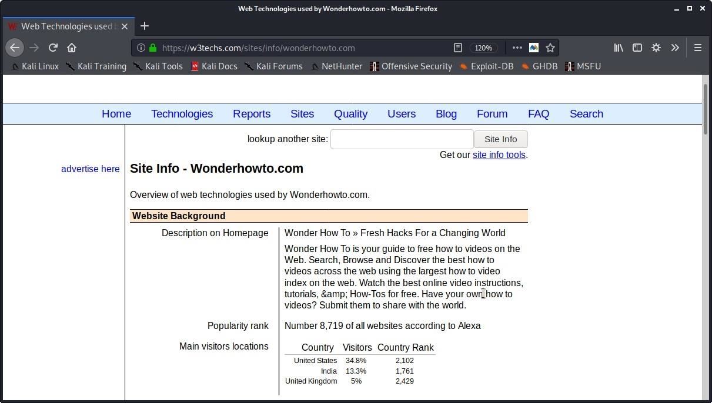Open the page actions three-dot menu
Image resolution: width=712 pixels, height=403 pixels.
point(517,48)
